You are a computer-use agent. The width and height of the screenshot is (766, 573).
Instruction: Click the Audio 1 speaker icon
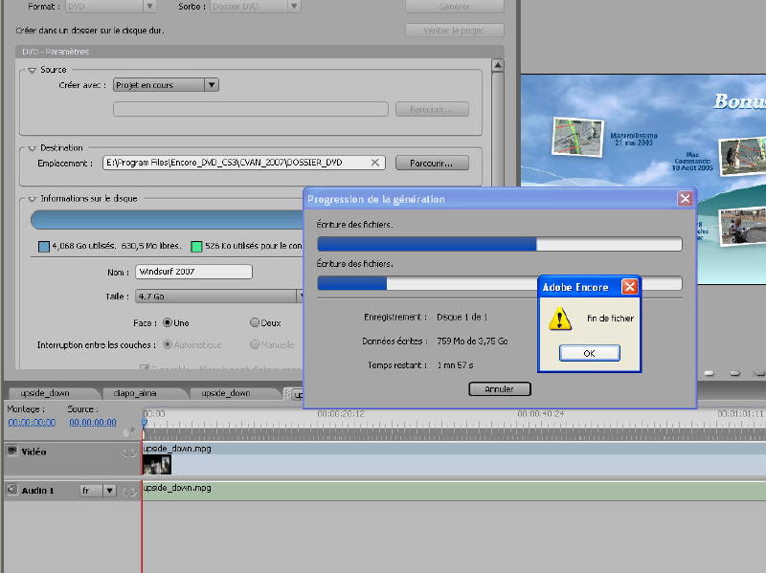click(12, 490)
